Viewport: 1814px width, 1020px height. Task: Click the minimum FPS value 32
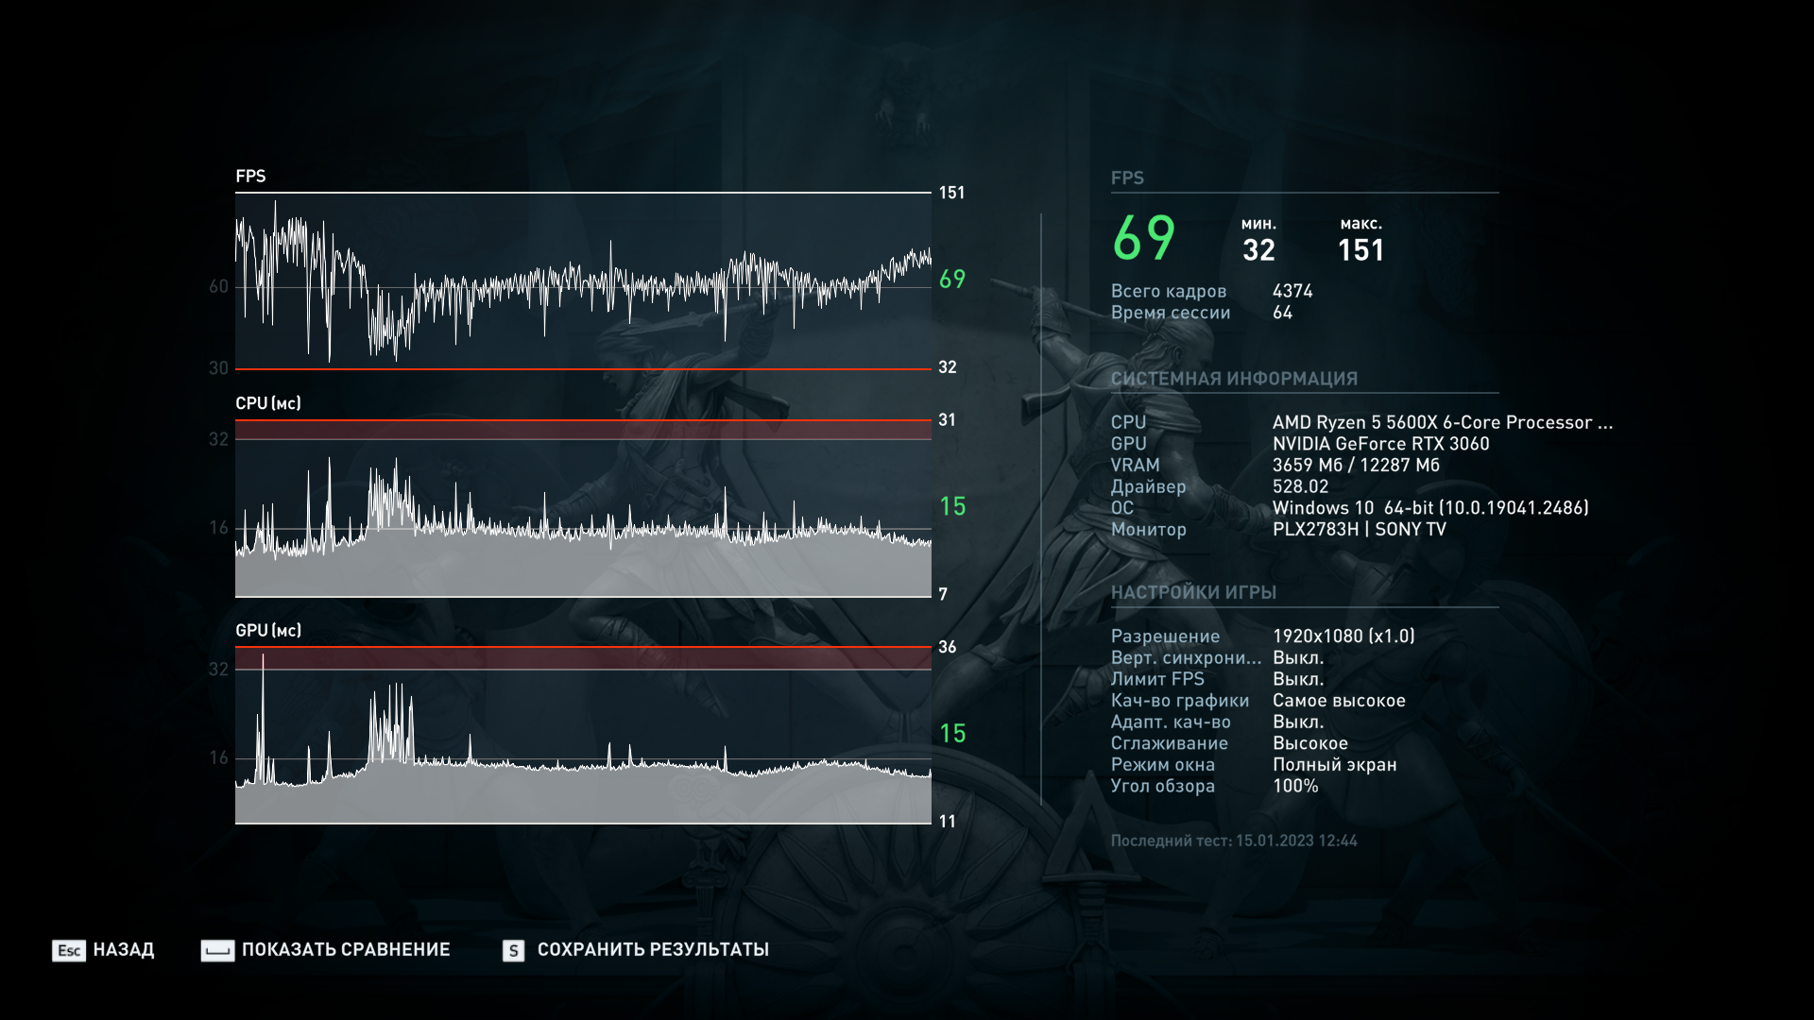pos(1258,250)
